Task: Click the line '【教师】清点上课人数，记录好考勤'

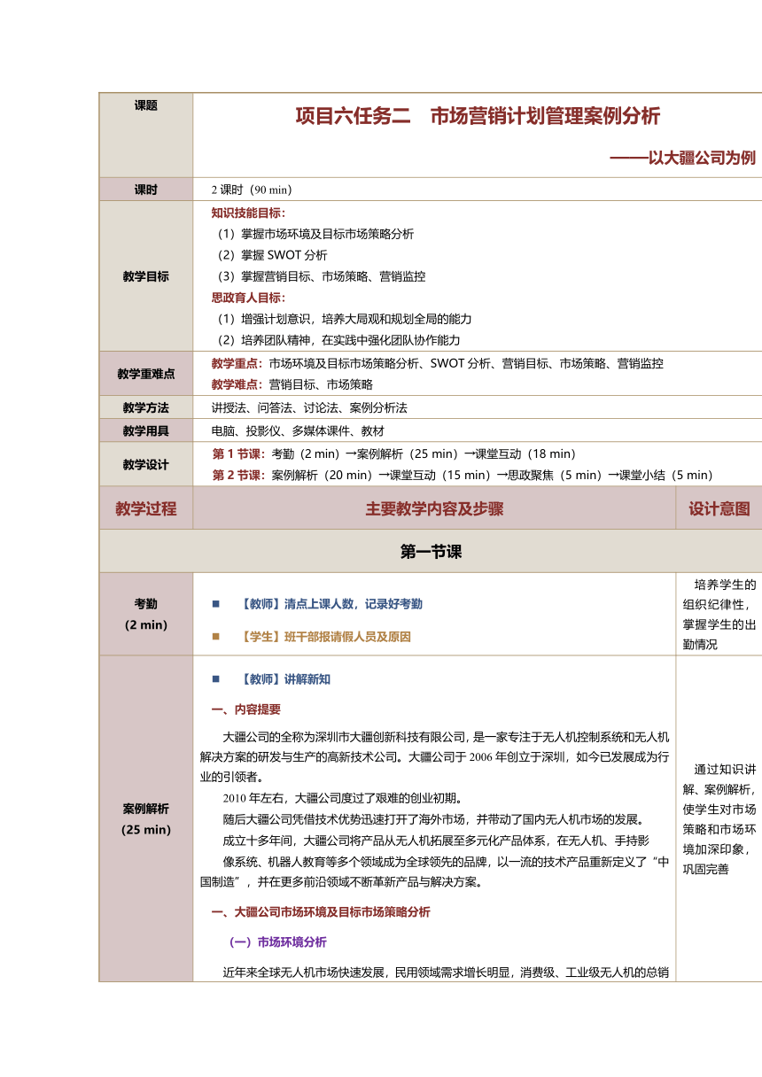Action: (331, 603)
